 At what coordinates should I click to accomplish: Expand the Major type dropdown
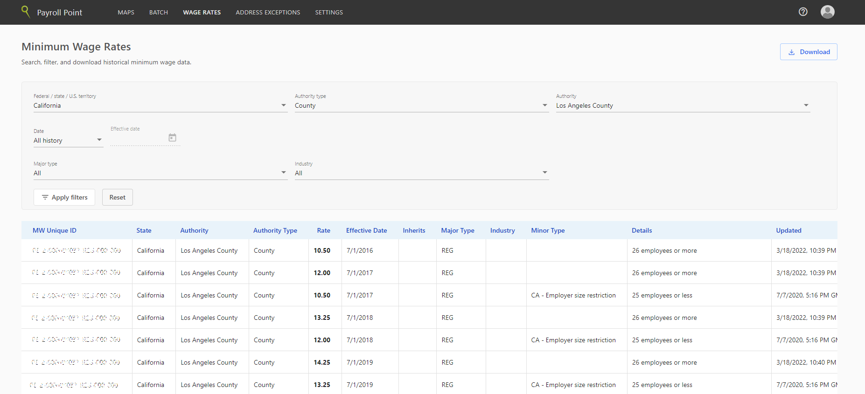click(160, 173)
